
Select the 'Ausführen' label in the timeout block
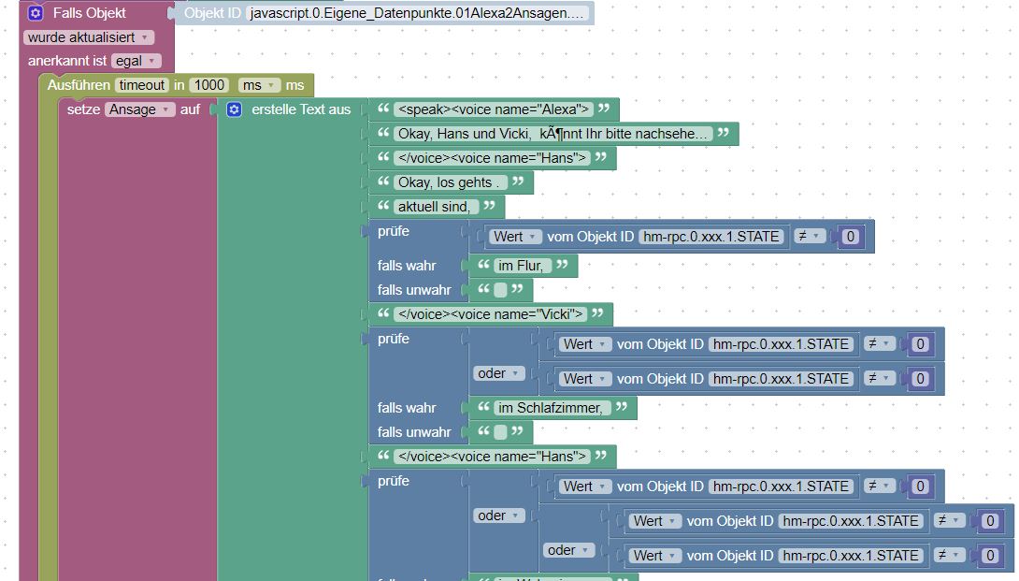pyautogui.click(x=79, y=85)
